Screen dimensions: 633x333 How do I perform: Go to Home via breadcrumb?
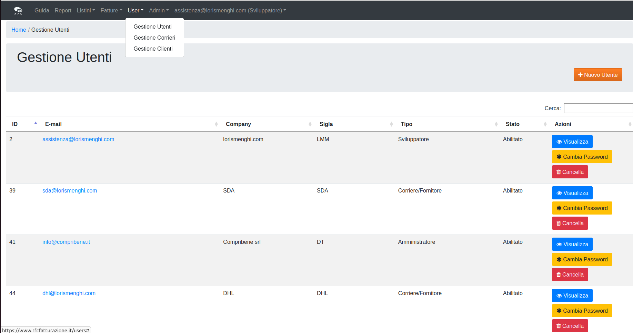coord(19,30)
